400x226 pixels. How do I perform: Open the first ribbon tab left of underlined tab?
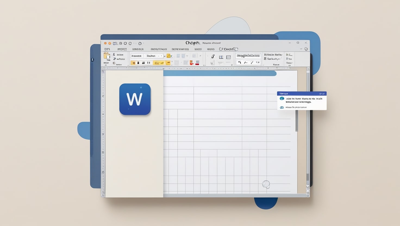click(x=107, y=49)
